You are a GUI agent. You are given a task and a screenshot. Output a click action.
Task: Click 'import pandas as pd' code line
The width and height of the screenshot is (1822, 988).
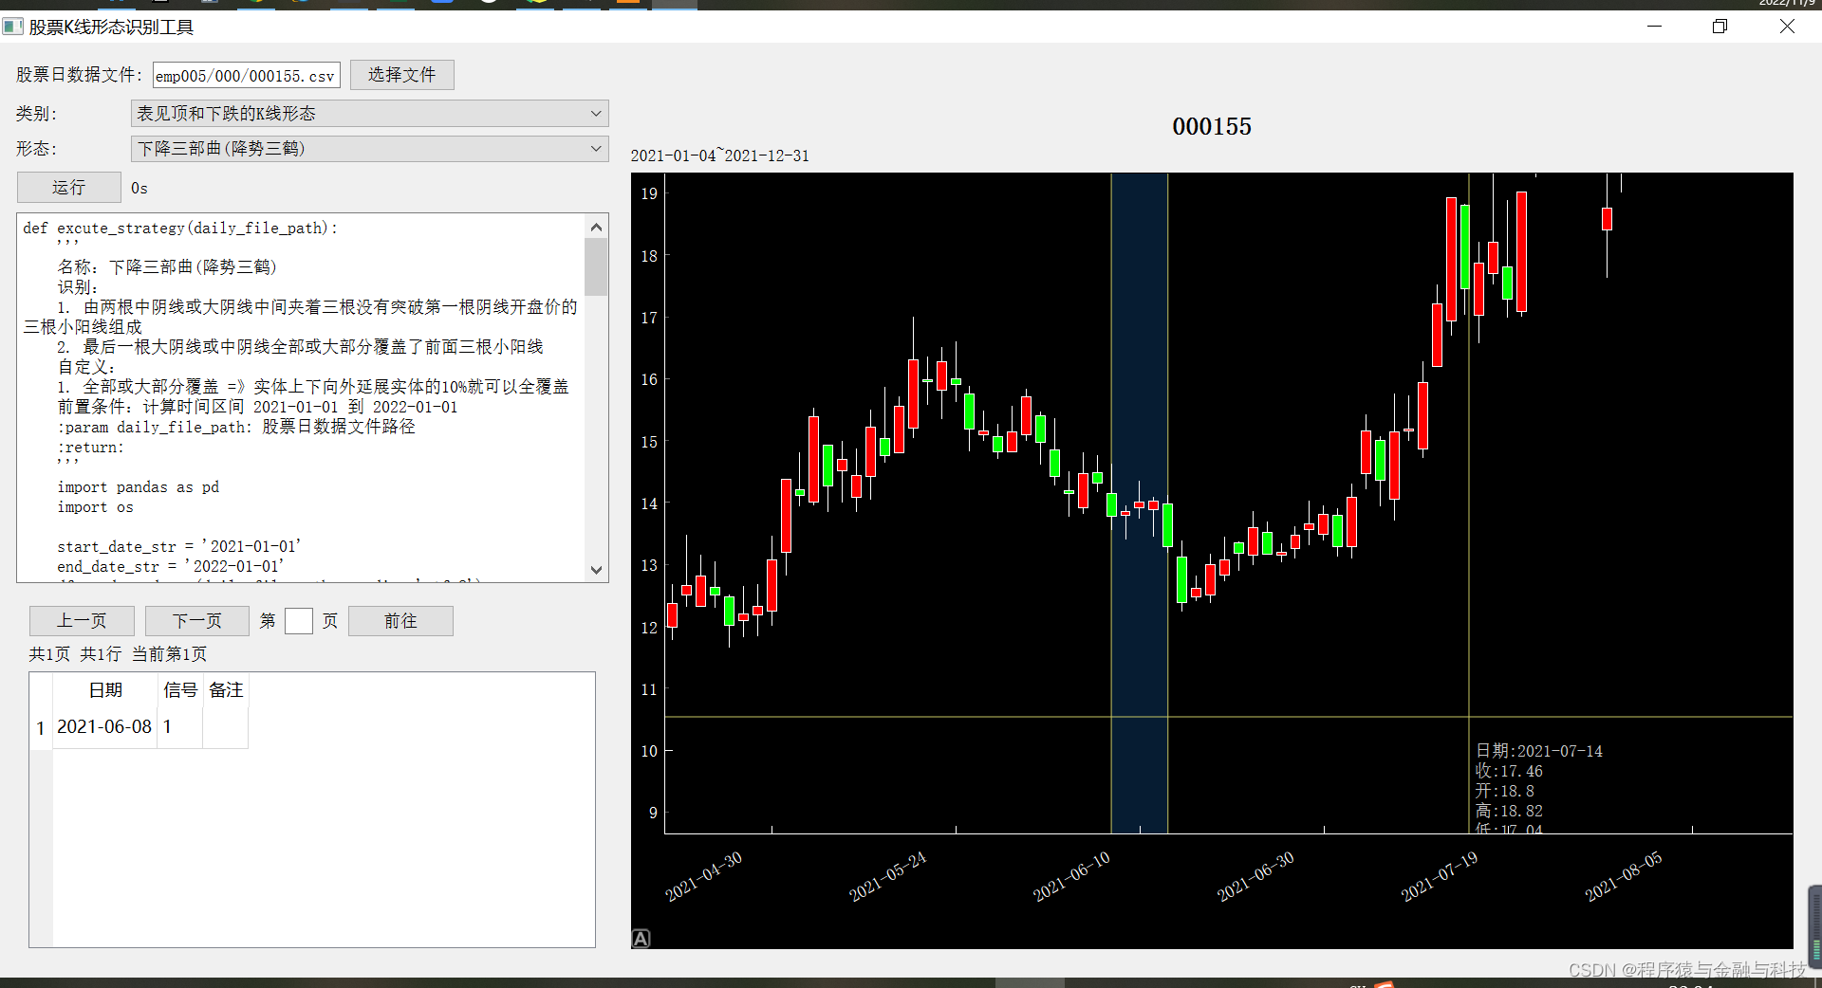pos(139,487)
